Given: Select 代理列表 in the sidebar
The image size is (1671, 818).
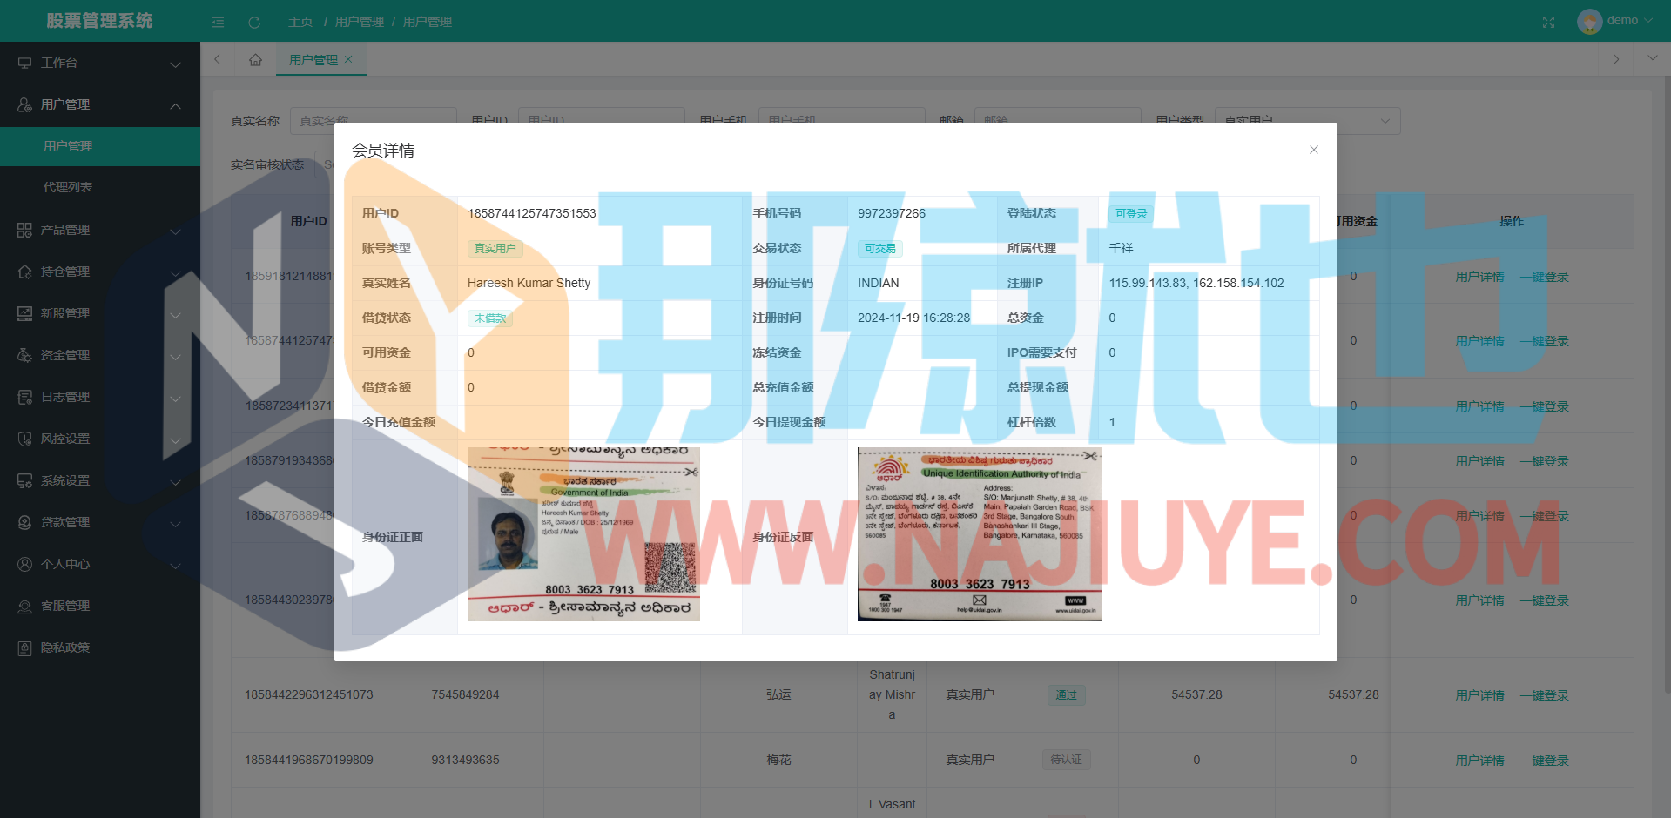Looking at the screenshot, I should pyautogui.click(x=68, y=187).
